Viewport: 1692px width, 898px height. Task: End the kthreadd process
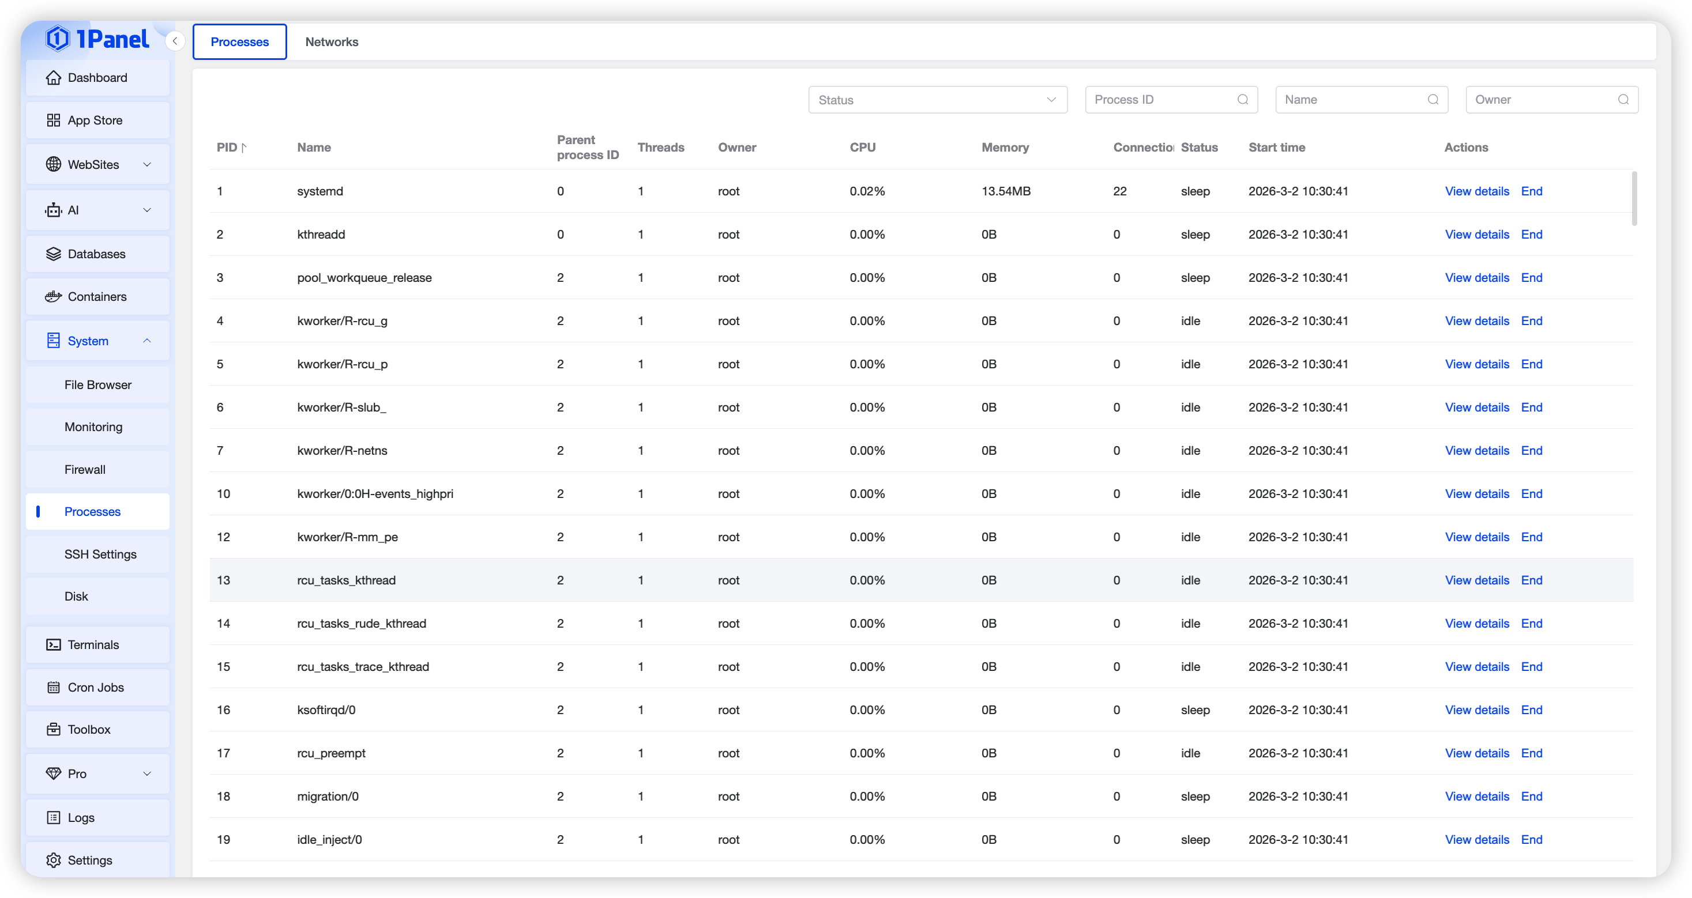1531,235
